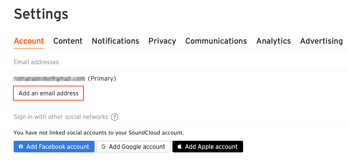Open the Communications tab
Image resolution: width=348 pixels, height=168 pixels.
(216, 41)
